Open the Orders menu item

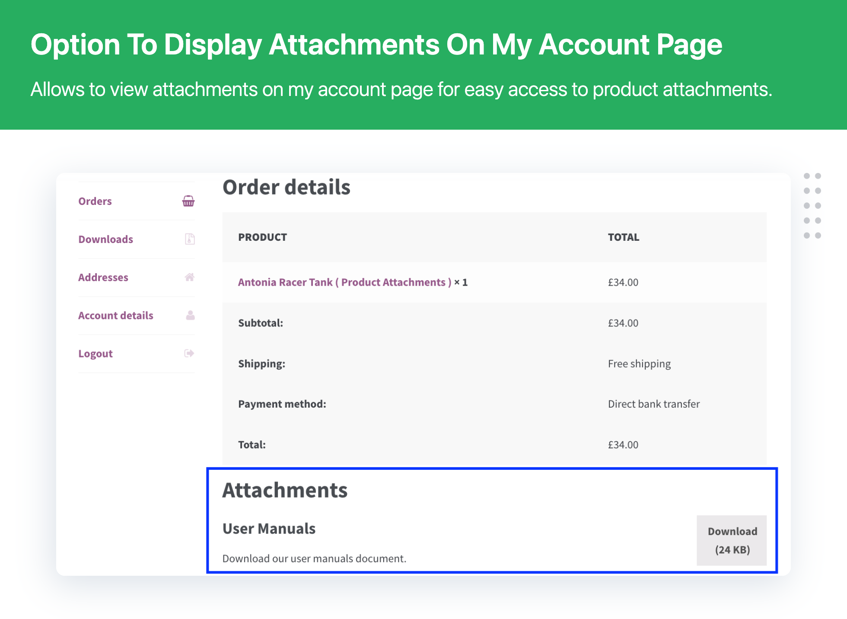[95, 201]
